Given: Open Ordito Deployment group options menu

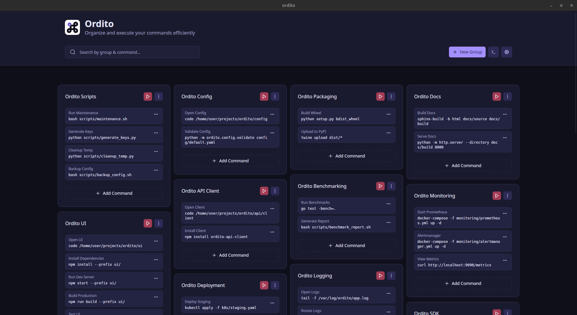Looking at the screenshot, I should tap(275, 285).
